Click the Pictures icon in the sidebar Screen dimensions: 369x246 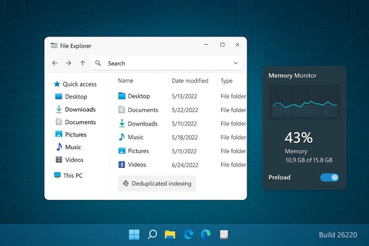click(58, 134)
